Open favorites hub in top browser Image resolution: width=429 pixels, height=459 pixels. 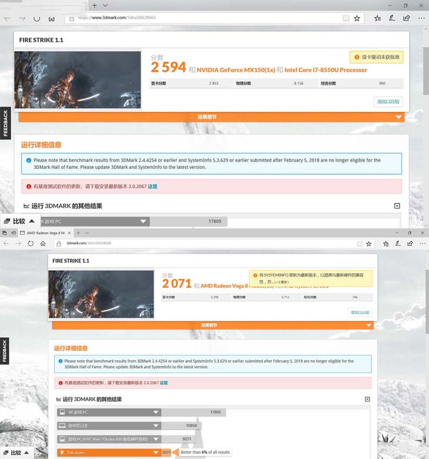tap(377, 18)
